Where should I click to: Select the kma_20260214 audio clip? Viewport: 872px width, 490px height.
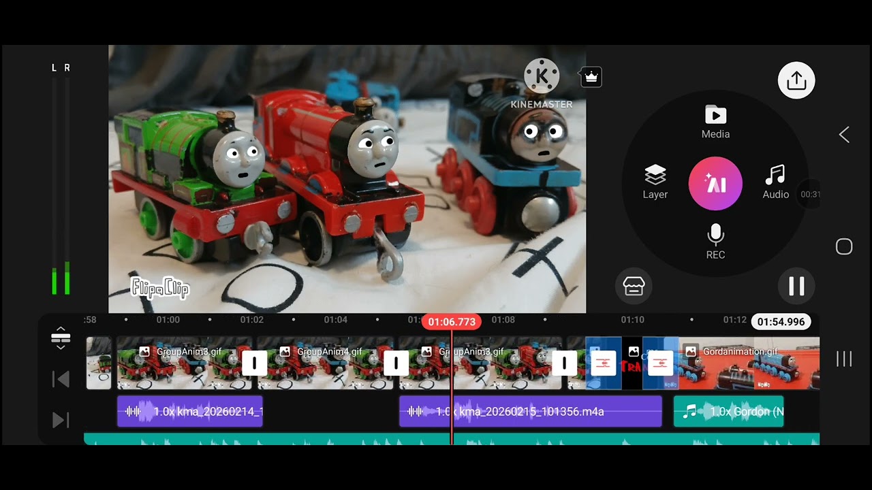(x=190, y=411)
